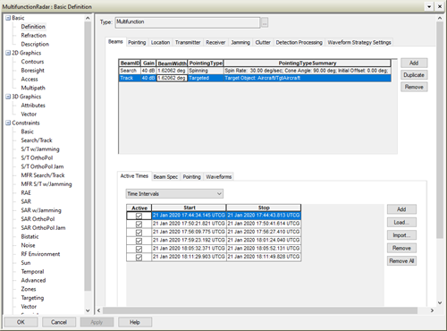This screenshot has width=447, height=331.
Task: Collapse the 2D Graphics tree node
Action: [x=8, y=53]
